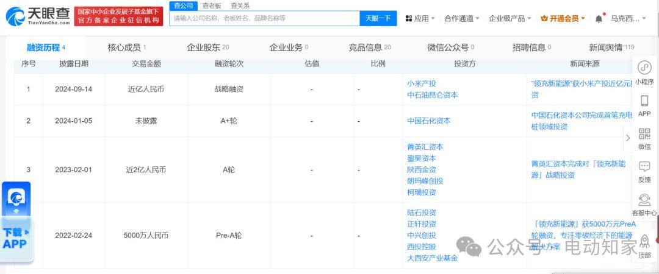Open investor link 正轩投资
Image resolution: width=659 pixels, height=274 pixels.
coord(422,224)
